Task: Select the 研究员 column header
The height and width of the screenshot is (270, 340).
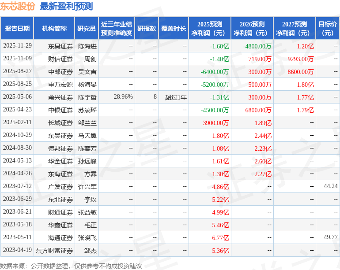Action: pyautogui.click(x=87, y=28)
